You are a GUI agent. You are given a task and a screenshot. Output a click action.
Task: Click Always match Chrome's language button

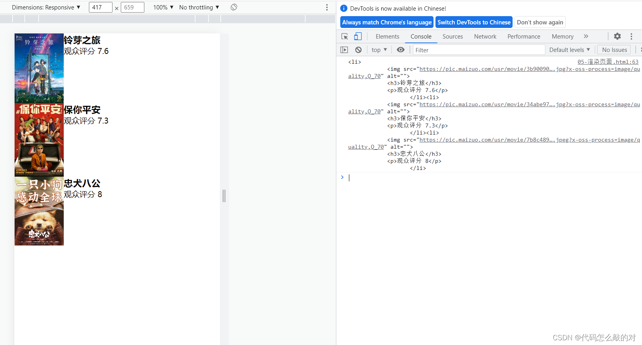(x=387, y=22)
